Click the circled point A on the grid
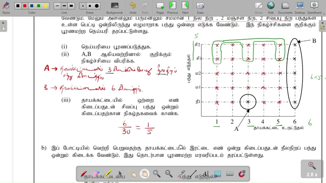 point(248,102)
